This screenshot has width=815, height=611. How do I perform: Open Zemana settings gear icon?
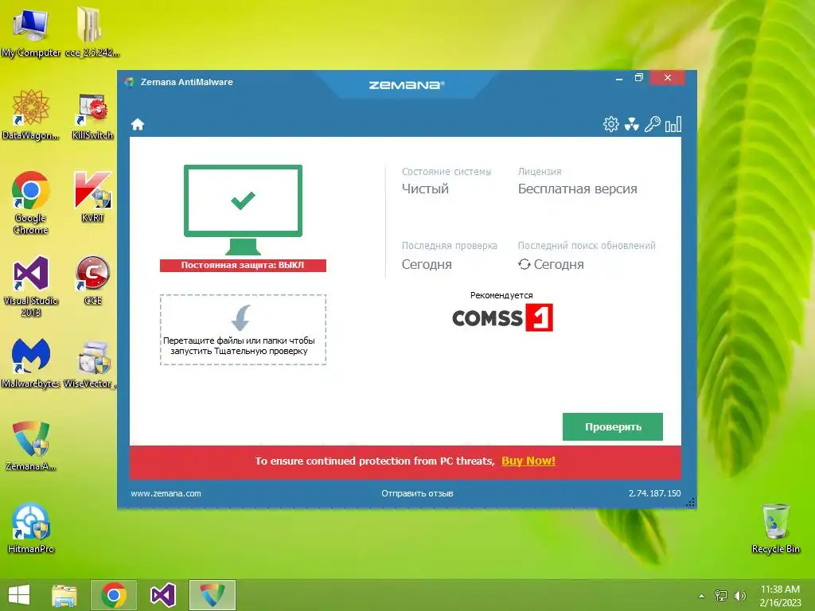[x=611, y=124]
